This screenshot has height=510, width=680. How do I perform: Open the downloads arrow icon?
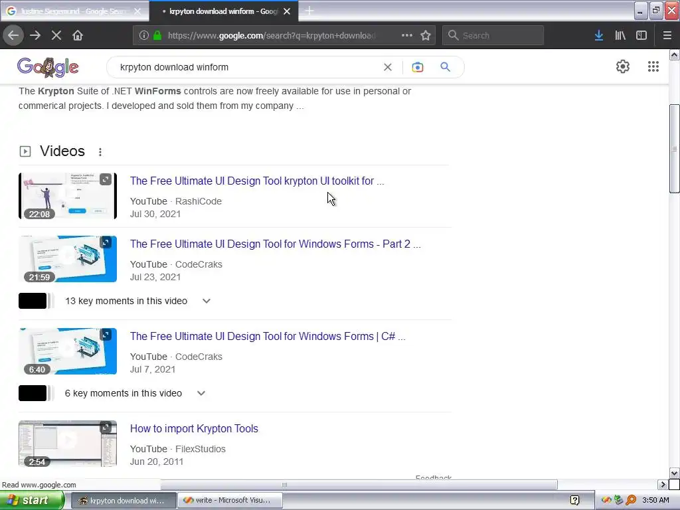pyautogui.click(x=599, y=35)
